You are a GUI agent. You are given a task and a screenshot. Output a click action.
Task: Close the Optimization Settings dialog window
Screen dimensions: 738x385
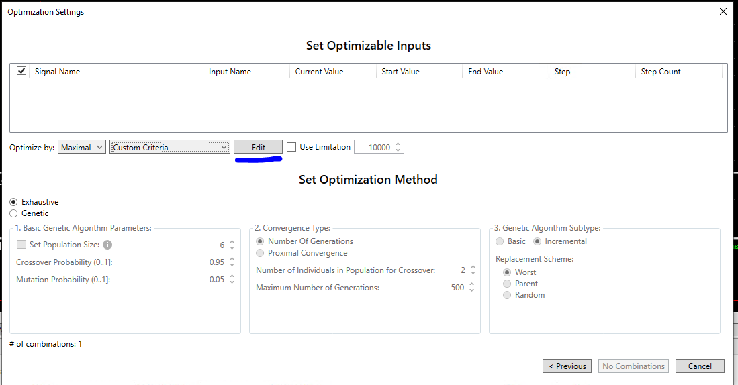(x=723, y=12)
